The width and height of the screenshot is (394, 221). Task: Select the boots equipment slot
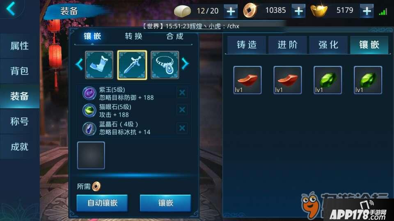(x=99, y=65)
